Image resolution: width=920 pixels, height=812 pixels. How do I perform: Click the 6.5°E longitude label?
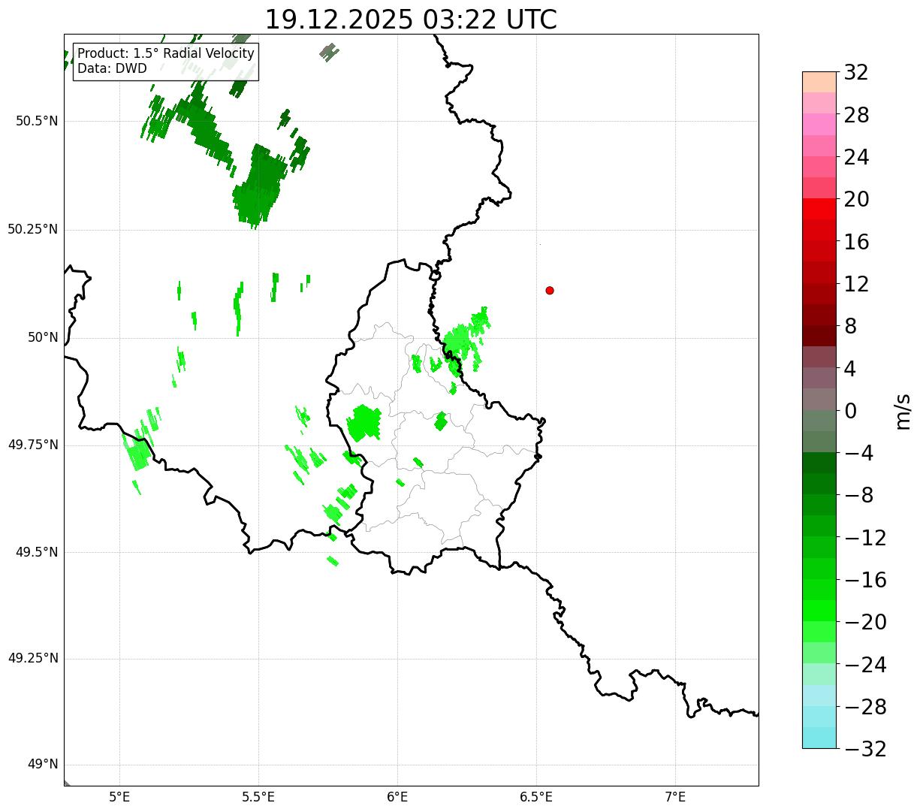click(536, 797)
